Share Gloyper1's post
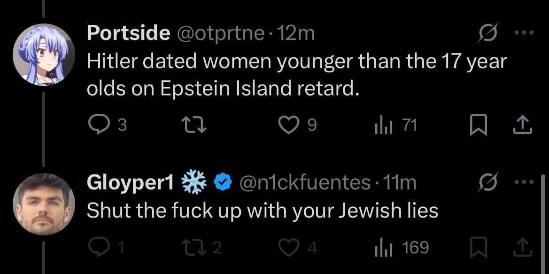The width and height of the screenshot is (549, 274). pyautogui.click(x=522, y=247)
